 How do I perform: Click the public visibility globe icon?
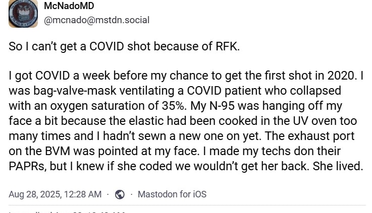coord(120,194)
